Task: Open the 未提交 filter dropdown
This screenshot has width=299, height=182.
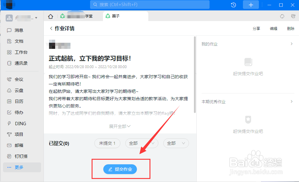Action: (107, 143)
